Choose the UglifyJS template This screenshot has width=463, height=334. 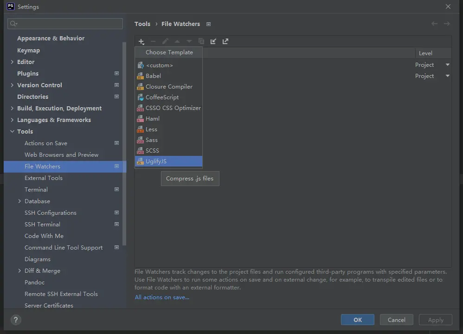168,161
